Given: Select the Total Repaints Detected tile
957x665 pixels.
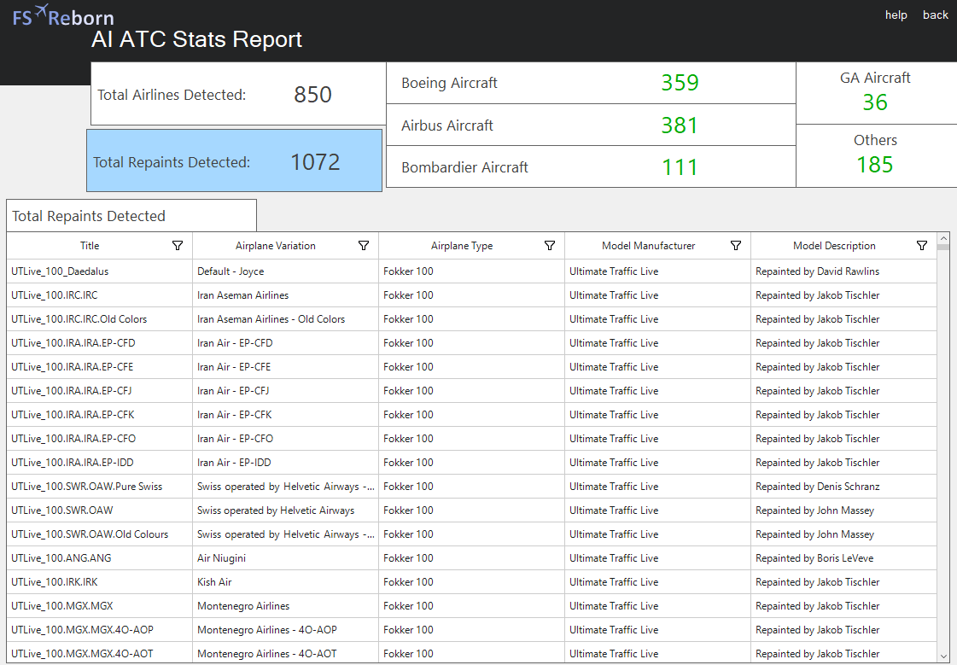Looking at the screenshot, I should [x=234, y=161].
